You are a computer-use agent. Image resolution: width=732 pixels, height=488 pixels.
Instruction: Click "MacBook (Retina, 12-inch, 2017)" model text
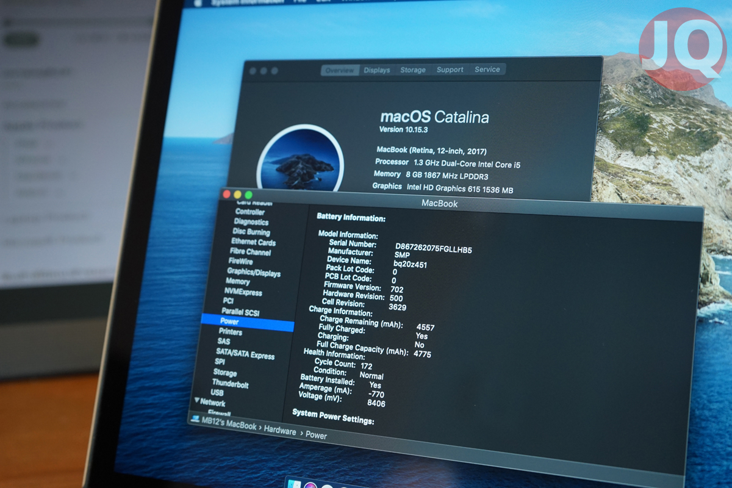[431, 151]
